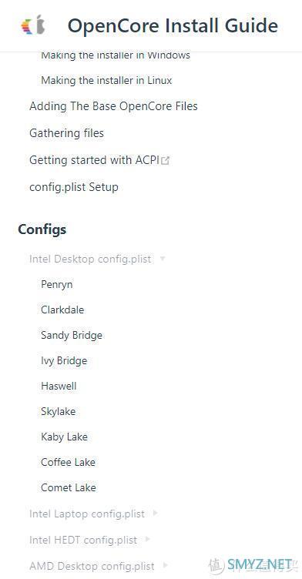
Task: Choose the Comet Lake config page
Action: pyautogui.click(x=69, y=488)
